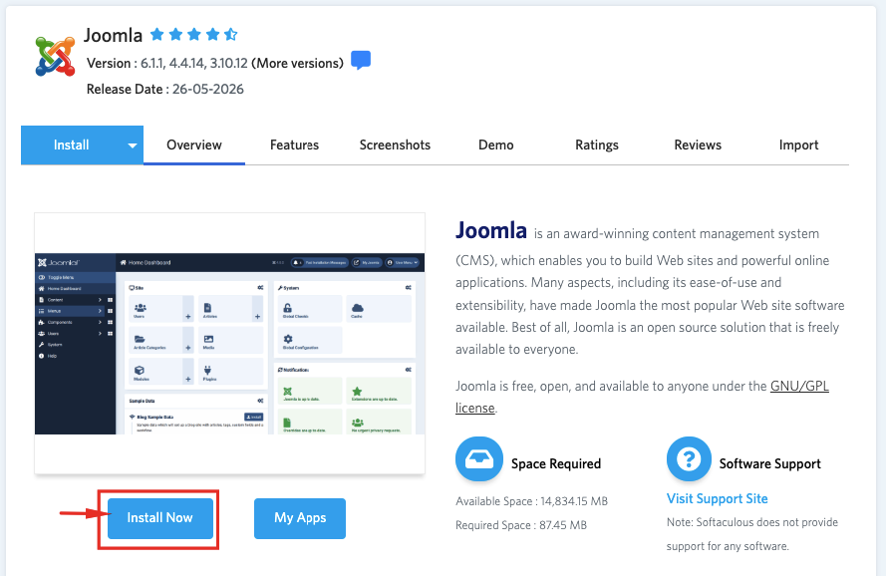Switch to the Overview tab
Viewport: 886px width, 576px height.
(193, 145)
